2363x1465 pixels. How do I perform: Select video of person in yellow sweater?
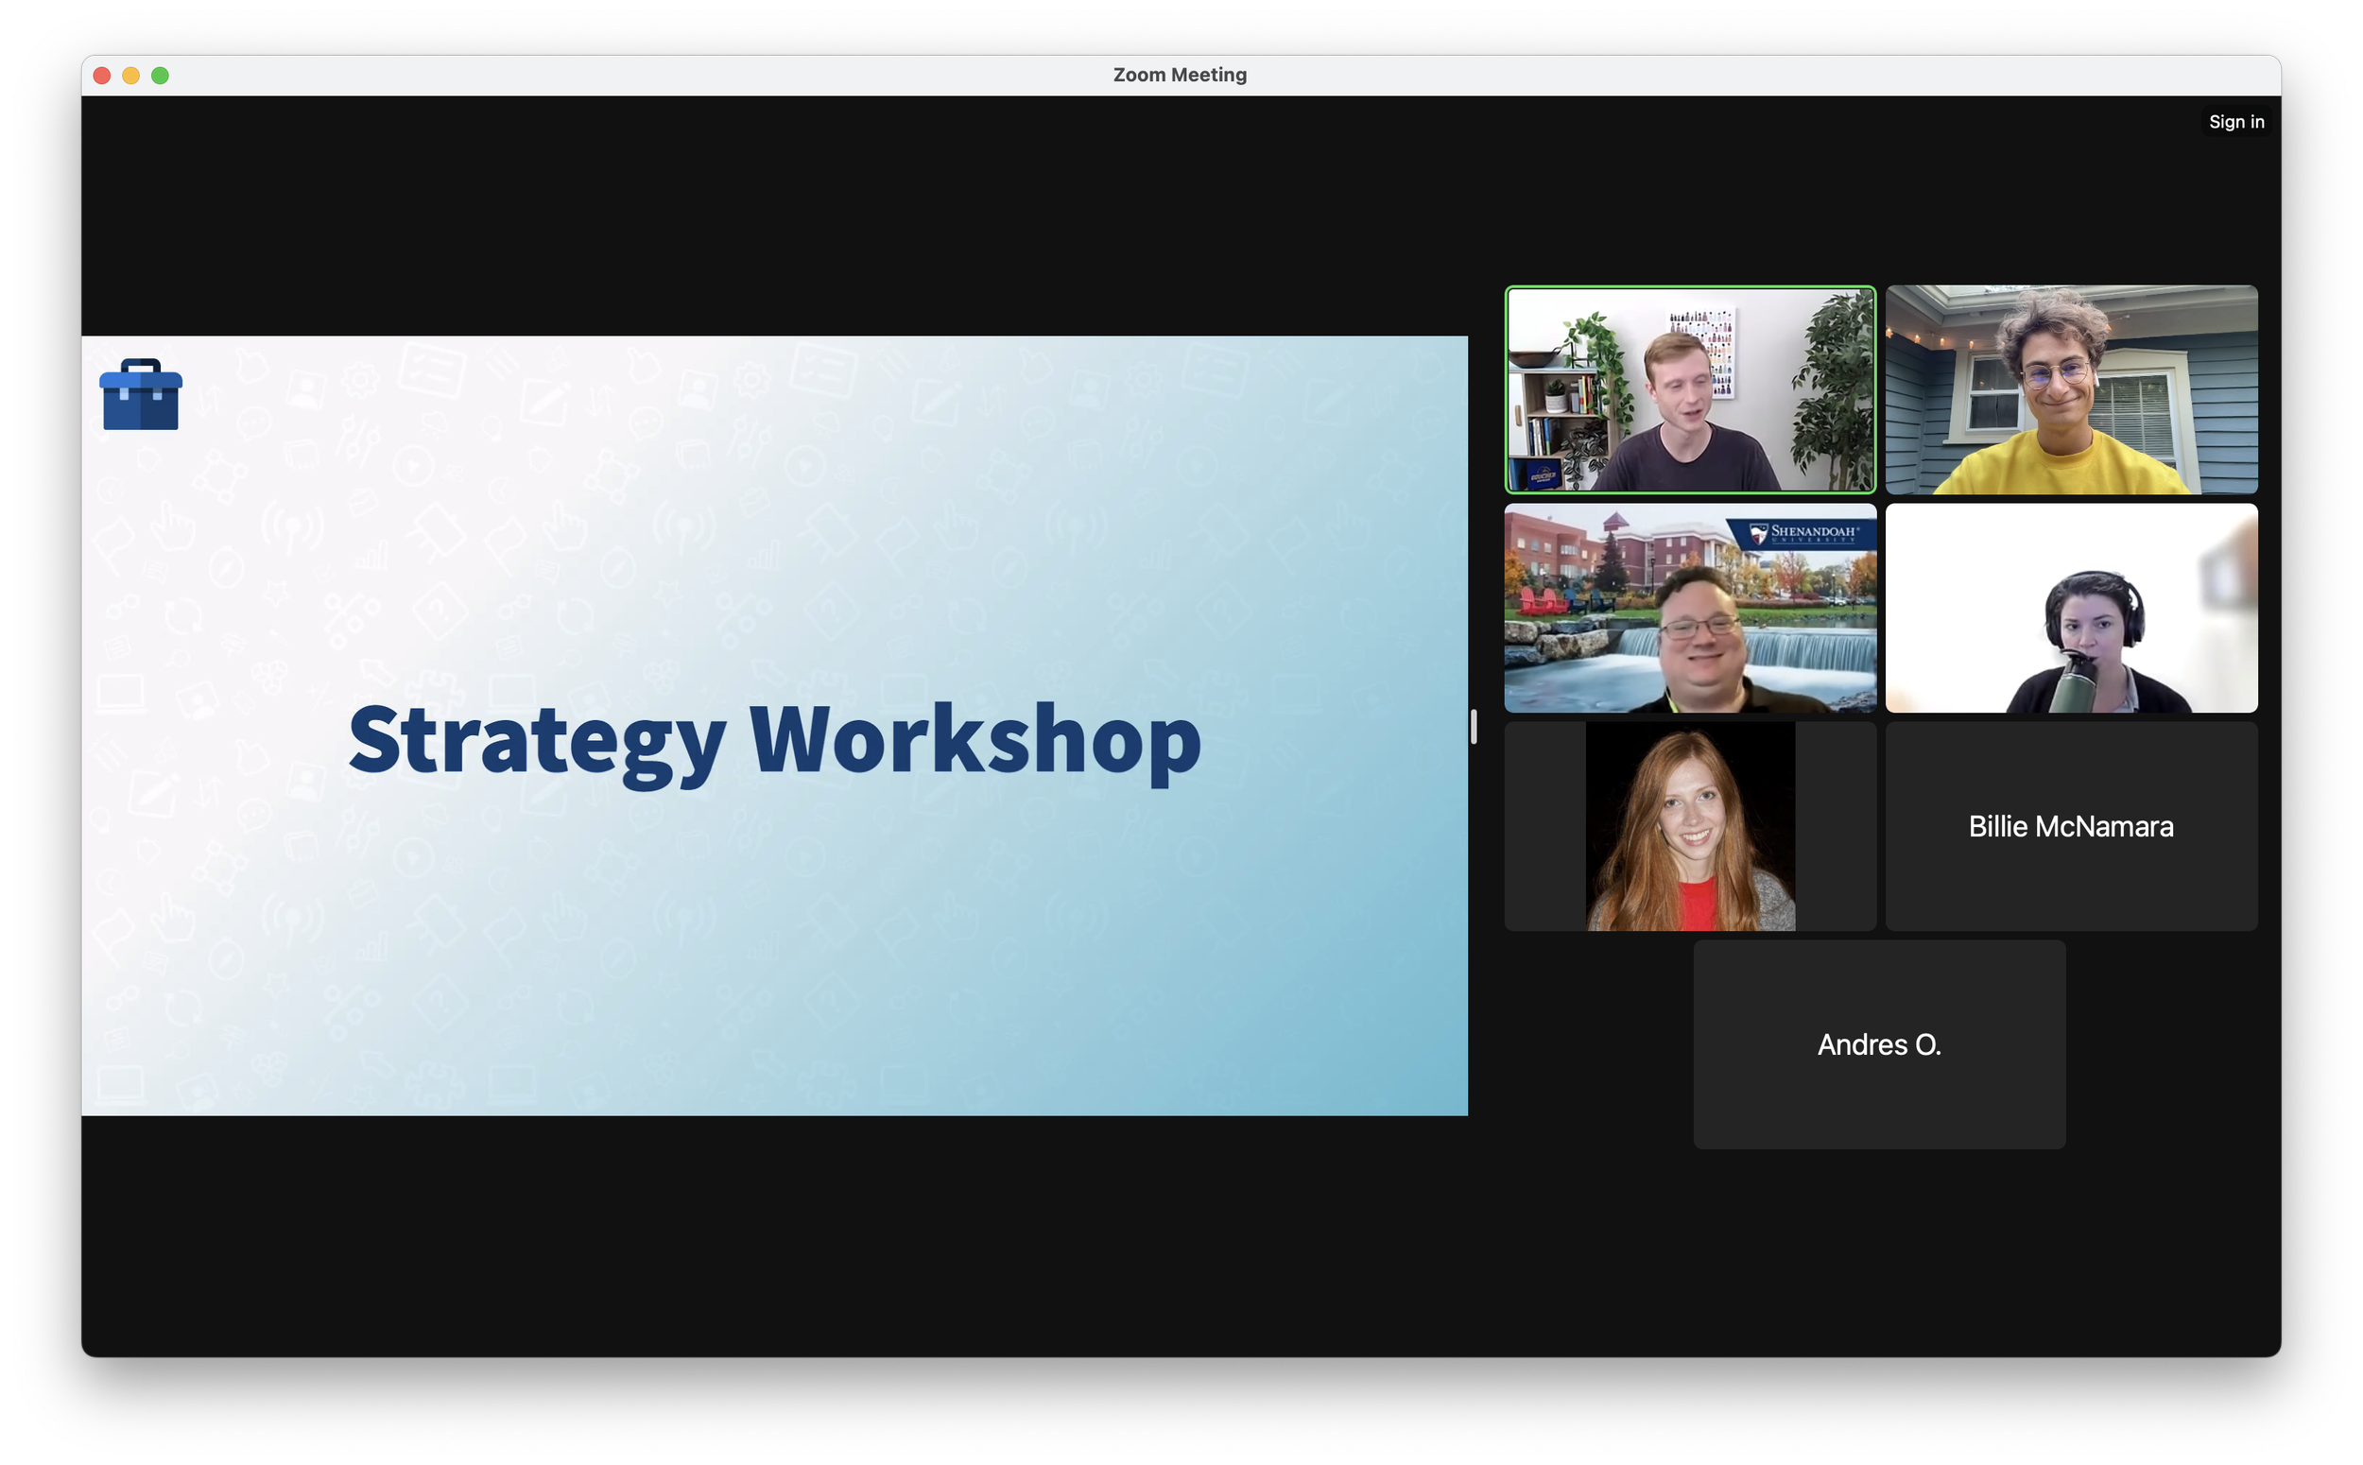pos(2070,389)
